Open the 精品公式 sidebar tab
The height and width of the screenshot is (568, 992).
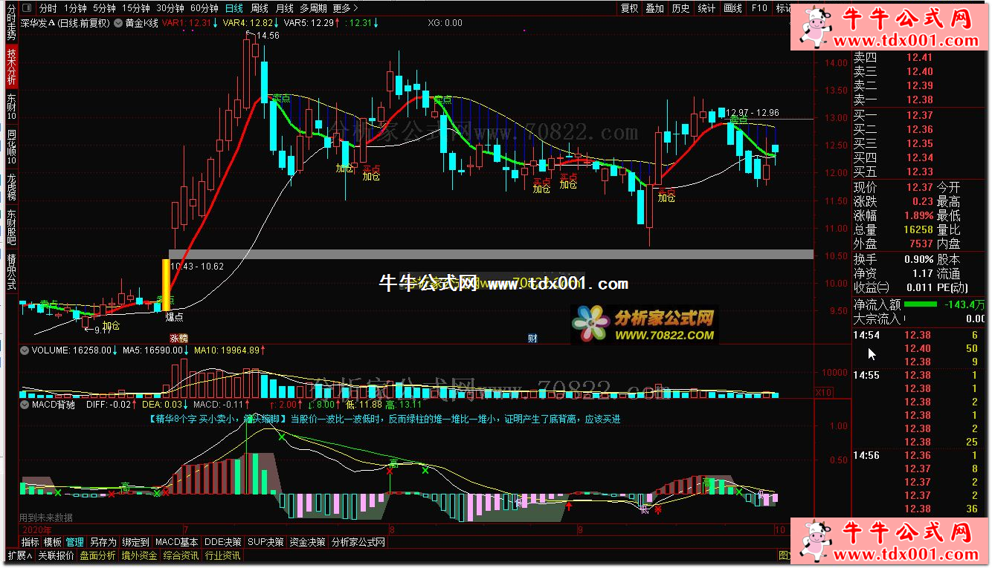tap(11, 272)
